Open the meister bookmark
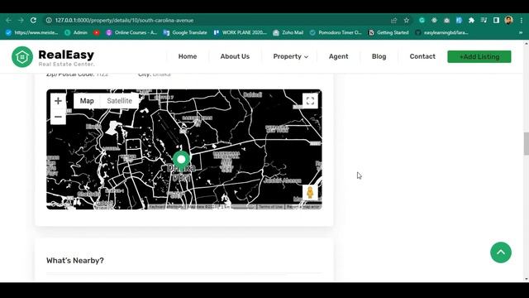The image size is (529, 298). point(31,33)
